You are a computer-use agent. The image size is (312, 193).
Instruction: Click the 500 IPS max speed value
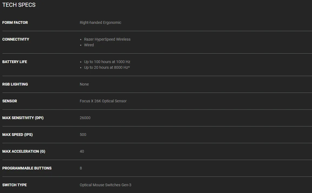[83, 135]
